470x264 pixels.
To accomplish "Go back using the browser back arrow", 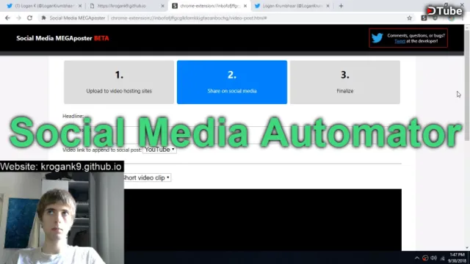I will [7, 18].
